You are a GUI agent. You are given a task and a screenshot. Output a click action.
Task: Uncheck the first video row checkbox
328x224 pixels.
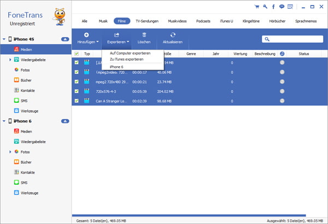77,62
